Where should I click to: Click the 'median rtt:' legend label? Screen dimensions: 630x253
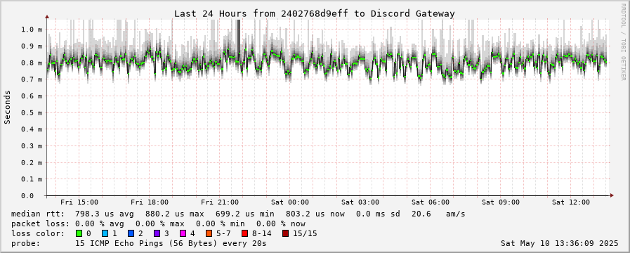coord(38,214)
